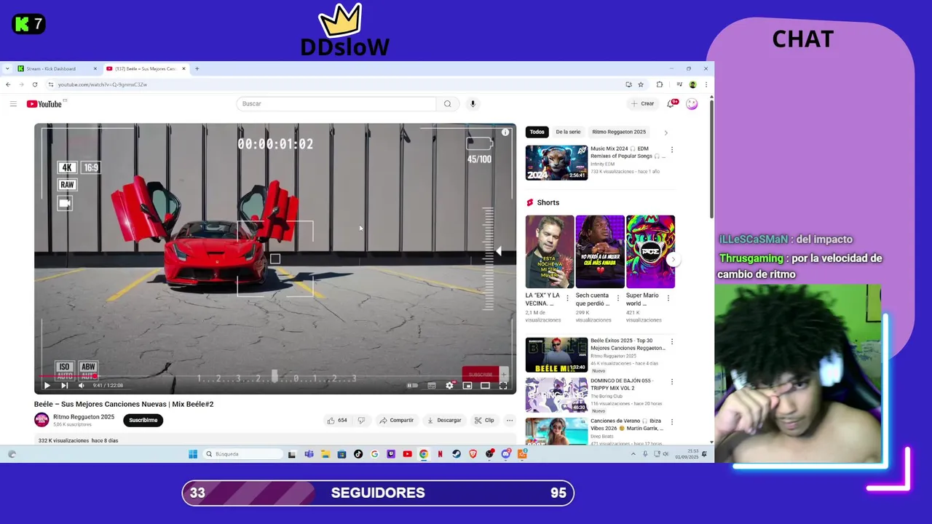Viewport: 932px width, 524px height.
Task: Open the YouTube hamburger guide menu
Action: [13, 104]
